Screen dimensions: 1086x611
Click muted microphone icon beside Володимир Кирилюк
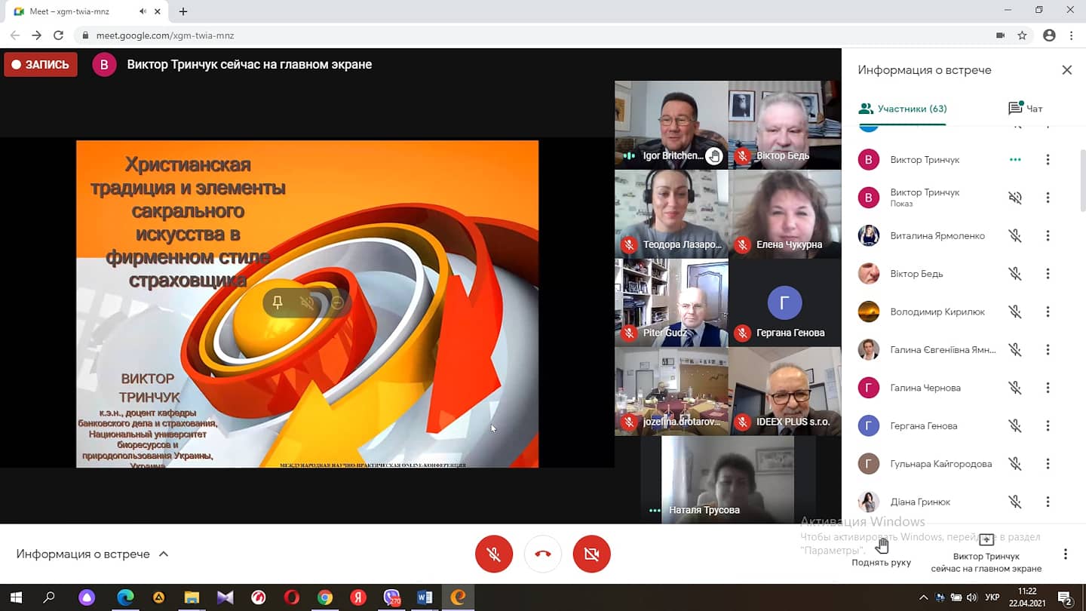1015,312
